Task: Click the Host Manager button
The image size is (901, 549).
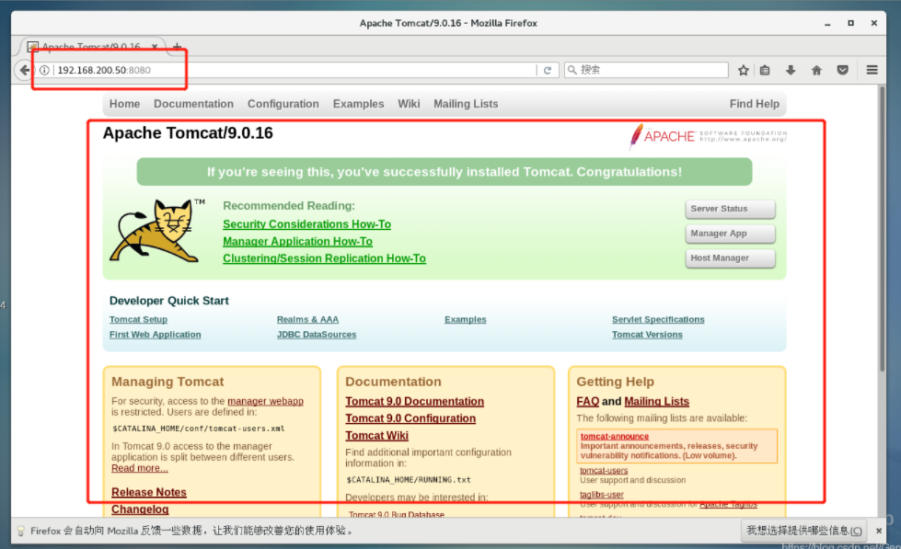Action: pos(731,258)
